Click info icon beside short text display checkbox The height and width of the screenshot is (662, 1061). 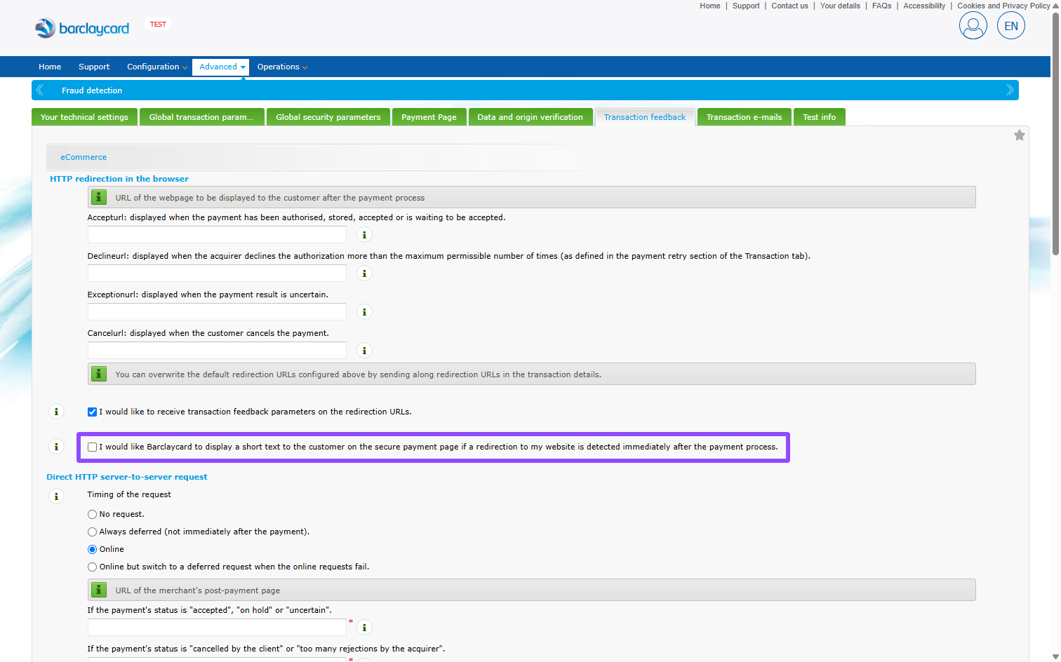tap(56, 447)
